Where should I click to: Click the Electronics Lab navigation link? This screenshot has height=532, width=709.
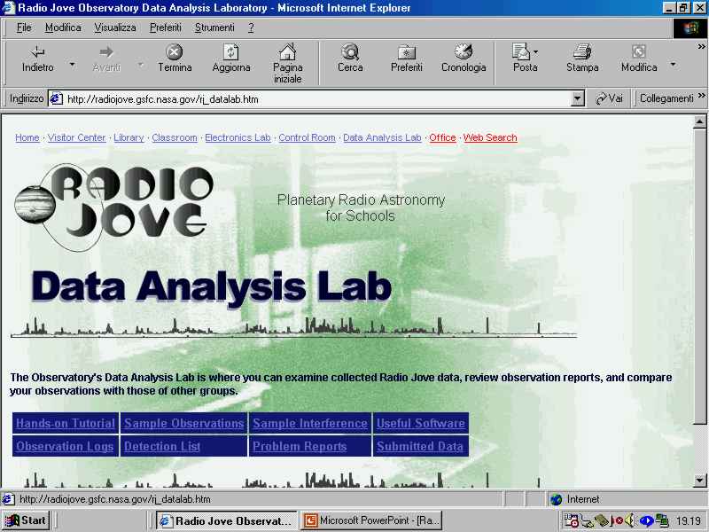[x=238, y=137]
